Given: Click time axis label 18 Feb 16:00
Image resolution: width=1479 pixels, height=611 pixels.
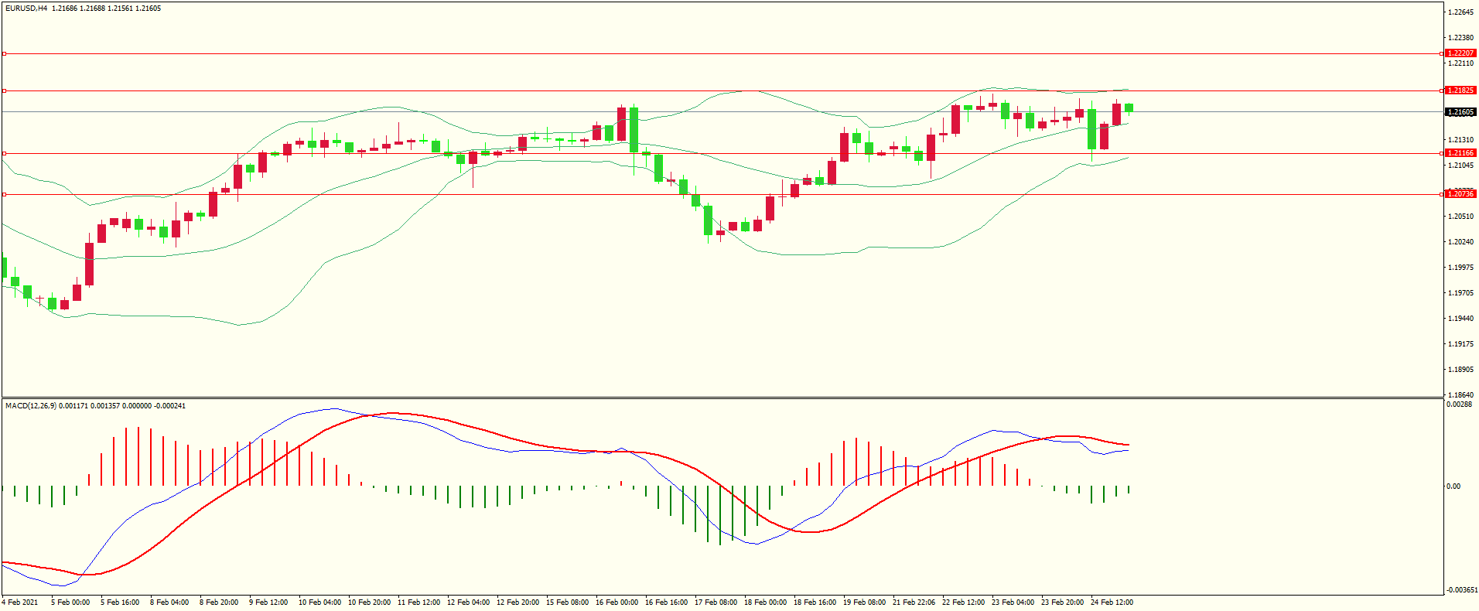Looking at the screenshot, I should click(815, 602).
